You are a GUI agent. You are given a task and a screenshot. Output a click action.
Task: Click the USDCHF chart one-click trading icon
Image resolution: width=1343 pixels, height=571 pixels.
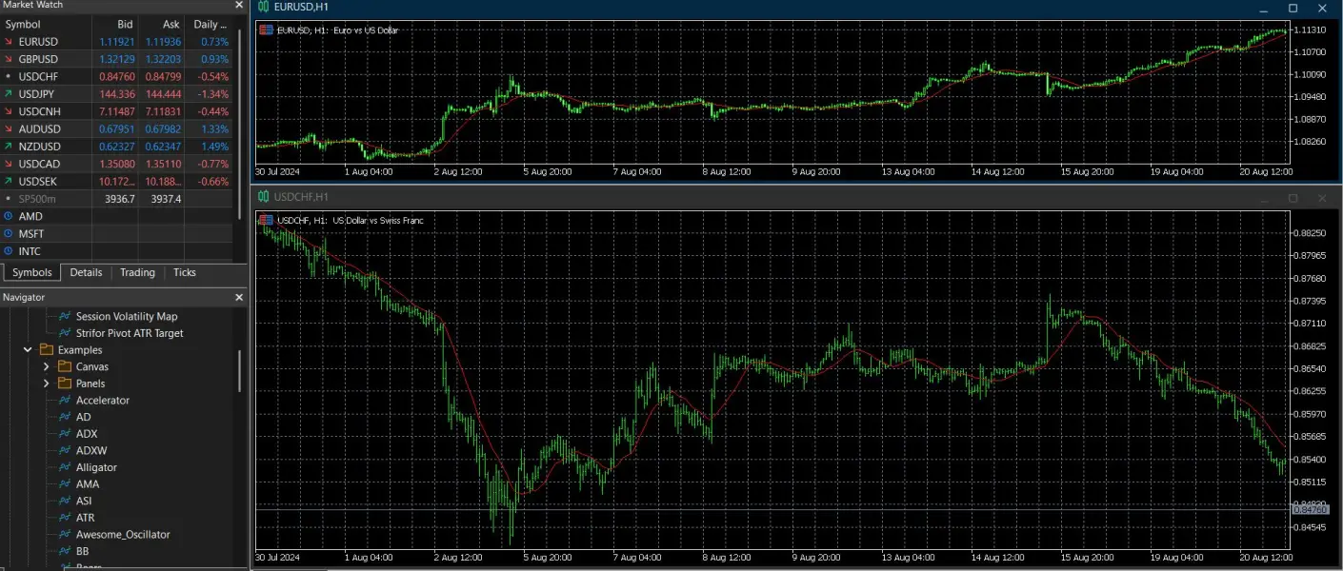(265, 221)
